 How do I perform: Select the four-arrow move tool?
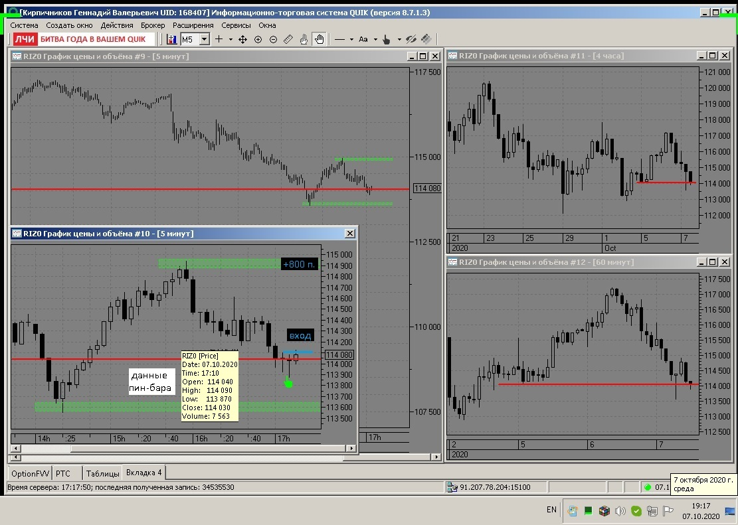click(x=243, y=40)
